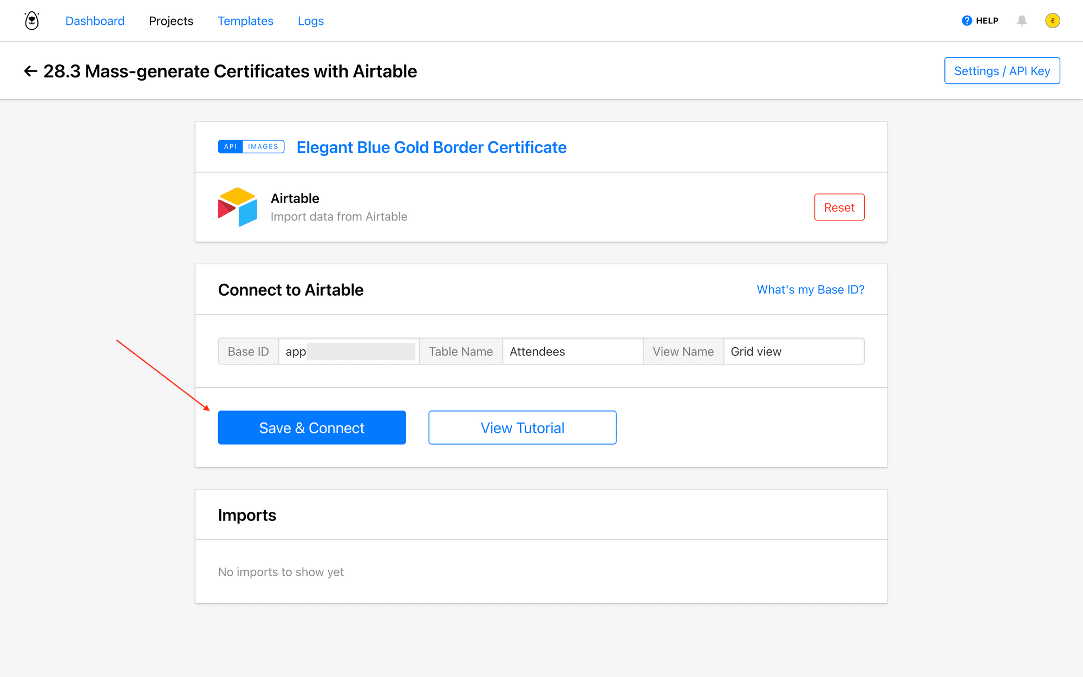This screenshot has height=677, width=1083.
Task: Go to the Templates page
Action: (x=245, y=21)
